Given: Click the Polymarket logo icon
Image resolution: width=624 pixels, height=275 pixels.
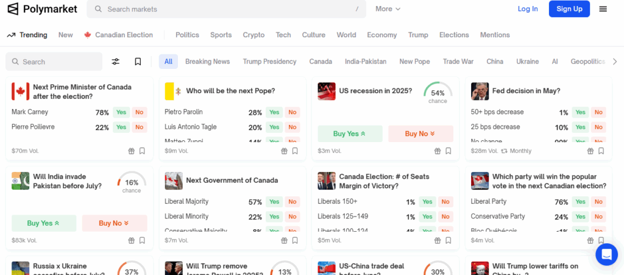Looking at the screenshot, I should pos(13,9).
